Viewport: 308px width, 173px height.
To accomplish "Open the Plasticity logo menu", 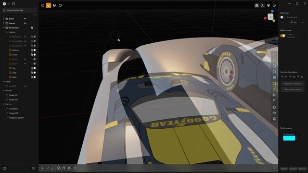I will [4, 4].
